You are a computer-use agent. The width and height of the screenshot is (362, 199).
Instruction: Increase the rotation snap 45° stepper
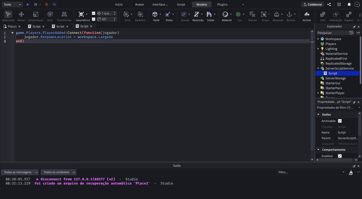click(x=114, y=18)
